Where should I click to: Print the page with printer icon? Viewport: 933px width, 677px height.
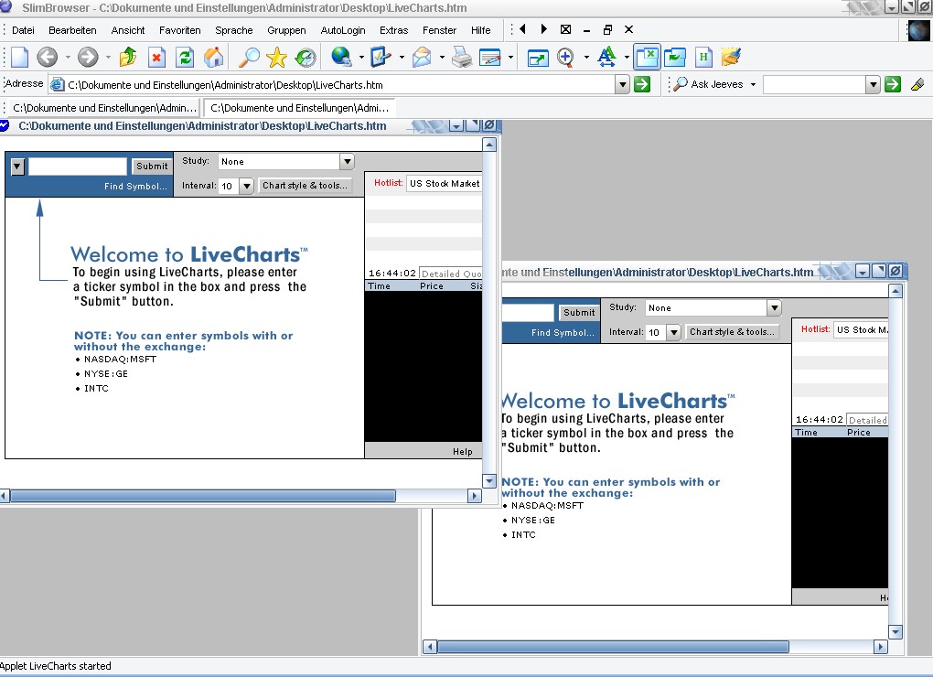point(461,57)
